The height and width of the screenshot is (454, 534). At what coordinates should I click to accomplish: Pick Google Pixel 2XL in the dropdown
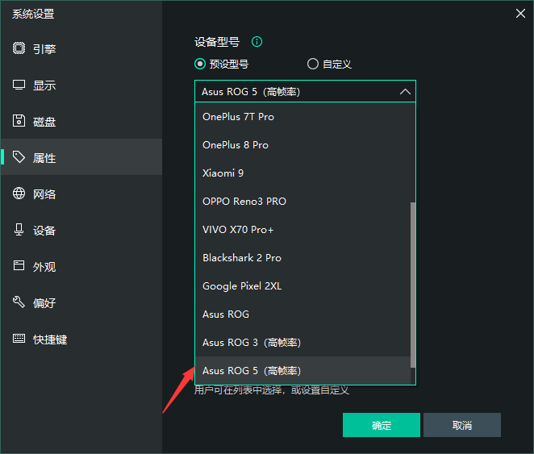[x=242, y=286]
